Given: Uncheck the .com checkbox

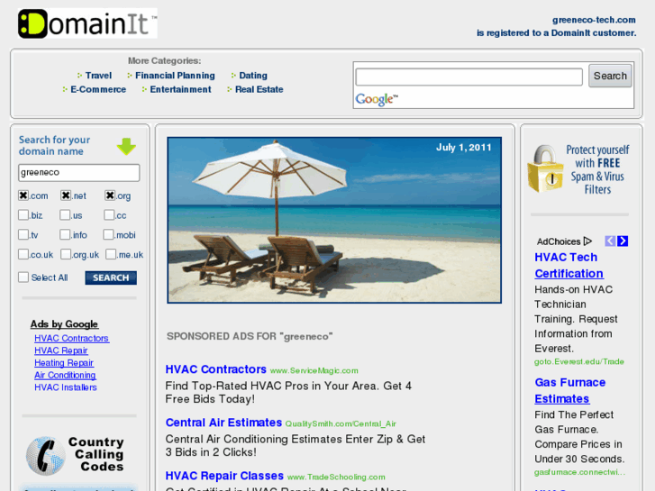Looking at the screenshot, I should point(23,195).
